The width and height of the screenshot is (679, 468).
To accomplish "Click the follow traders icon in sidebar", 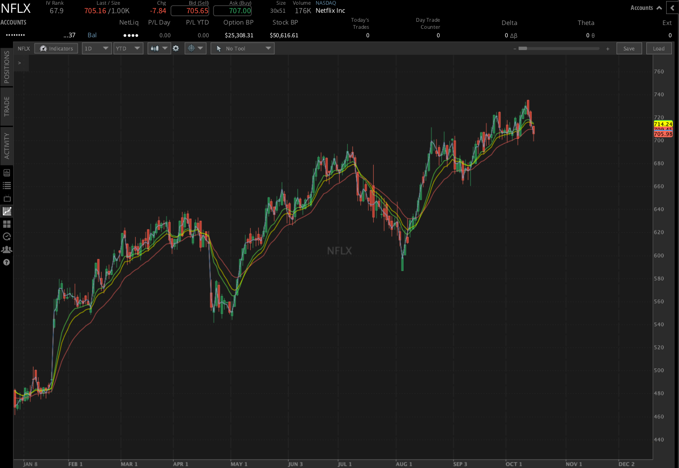I will click(x=7, y=249).
